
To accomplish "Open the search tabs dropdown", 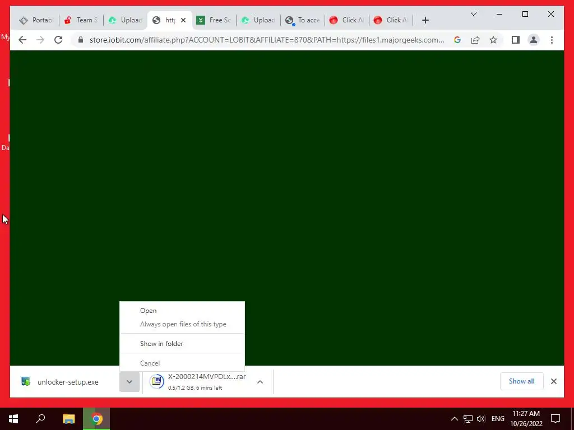I will 473,14.
